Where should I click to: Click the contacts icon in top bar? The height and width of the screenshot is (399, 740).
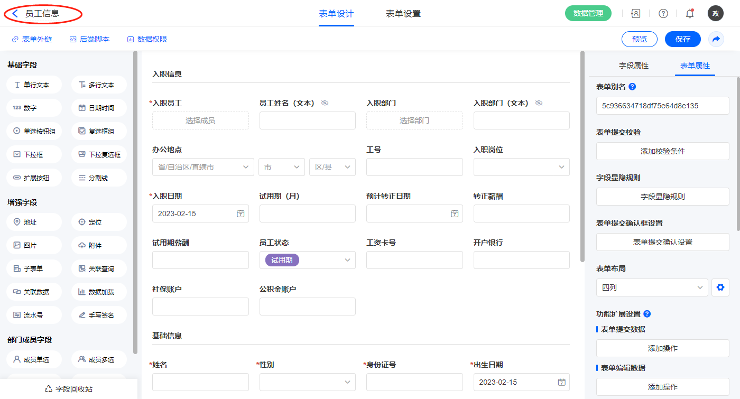pyautogui.click(x=636, y=14)
